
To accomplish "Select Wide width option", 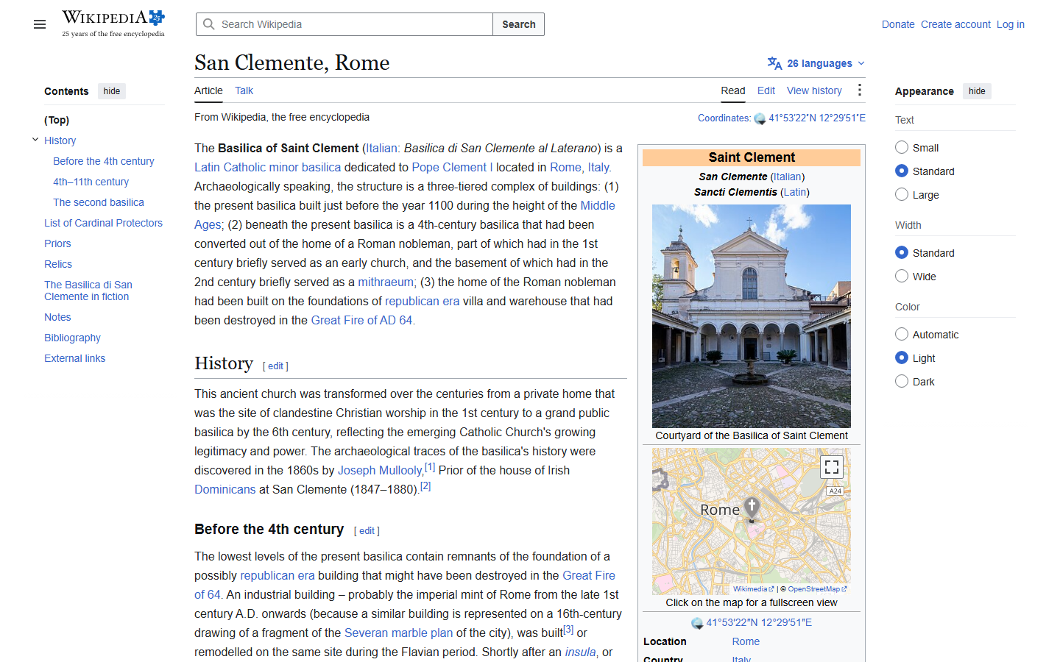I will pos(902,276).
